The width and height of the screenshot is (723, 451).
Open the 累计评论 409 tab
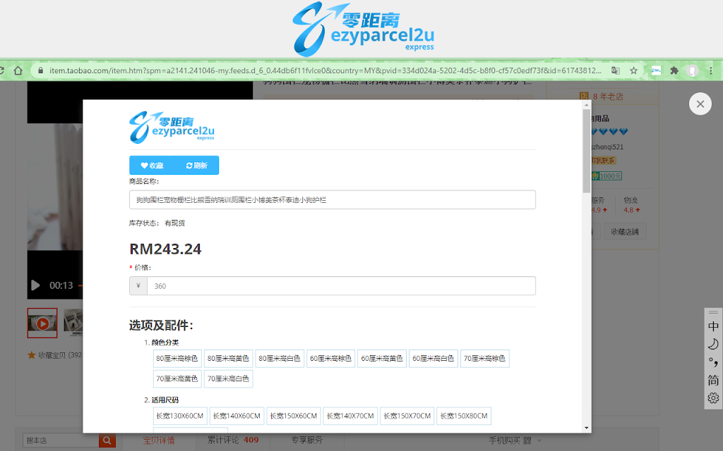(x=233, y=440)
